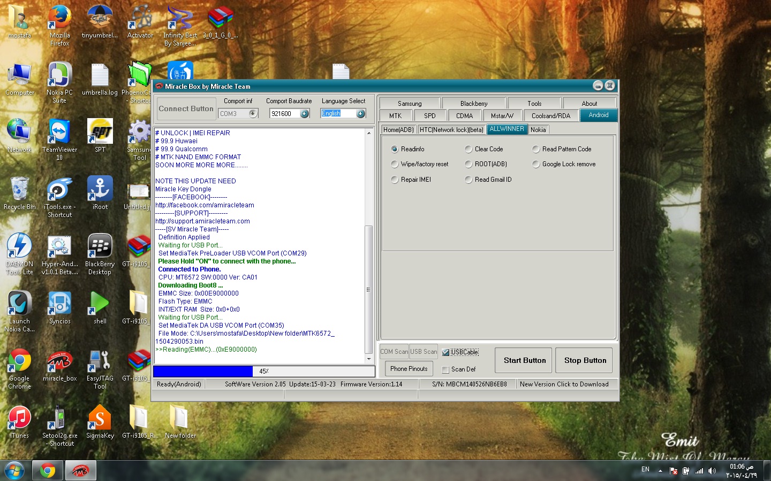The width and height of the screenshot is (771, 481).
Task: Toggle the USBCable checkbox
Action: point(445,352)
